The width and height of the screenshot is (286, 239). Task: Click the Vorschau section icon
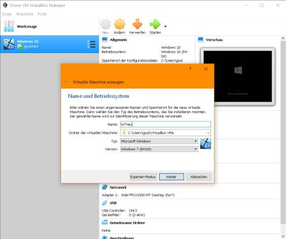[x=201, y=40]
